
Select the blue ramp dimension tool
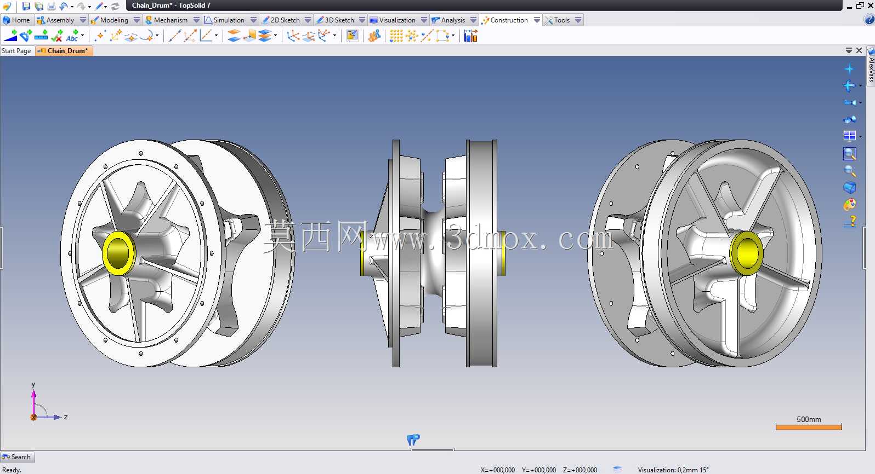[x=10, y=36]
